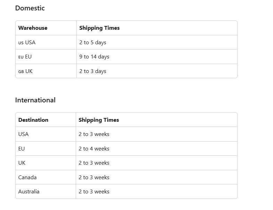The width and height of the screenshot is (273, 210).
Task: Click the GB flag code beside UK
Action: click(21, 72)
